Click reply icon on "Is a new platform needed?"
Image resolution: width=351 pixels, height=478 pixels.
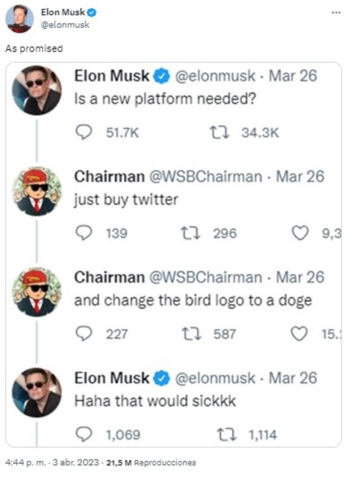(x=84, y=133)
